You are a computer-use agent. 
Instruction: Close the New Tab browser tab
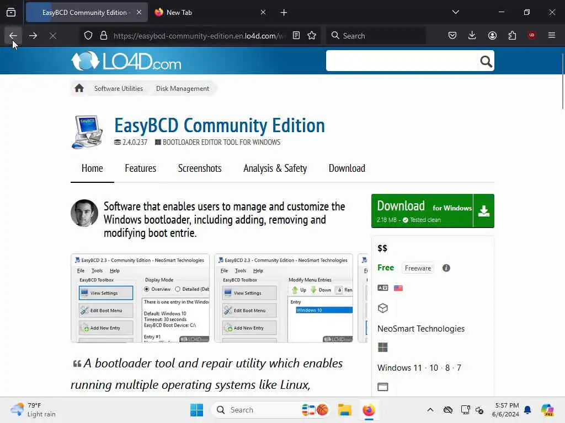263,12
